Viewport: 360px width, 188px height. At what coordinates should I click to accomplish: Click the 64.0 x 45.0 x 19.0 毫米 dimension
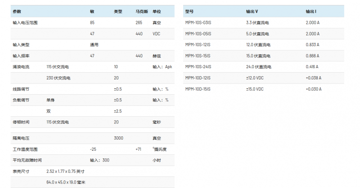(x=66, y=182)
